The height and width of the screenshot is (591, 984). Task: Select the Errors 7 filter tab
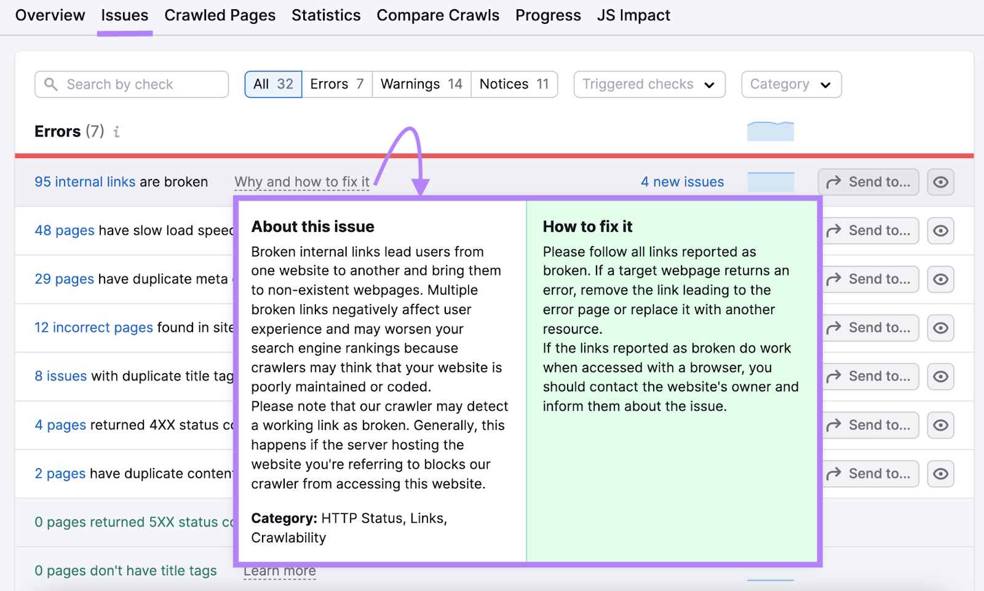tap(337, 84)
